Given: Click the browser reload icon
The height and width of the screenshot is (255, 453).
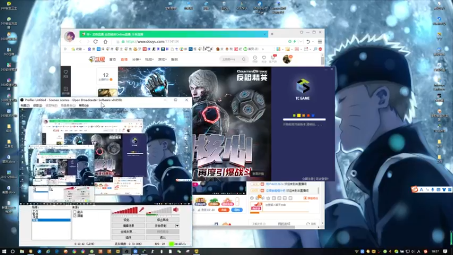Looking at the screenshot, I should [96, 41].
